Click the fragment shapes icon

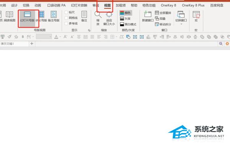[215, 37]
